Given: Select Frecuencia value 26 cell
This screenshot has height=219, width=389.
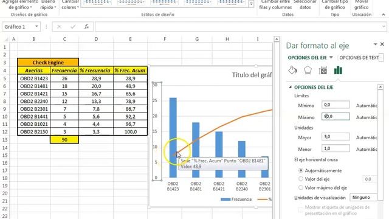Looking at the screenshot, I should click(x=64, y=78).
